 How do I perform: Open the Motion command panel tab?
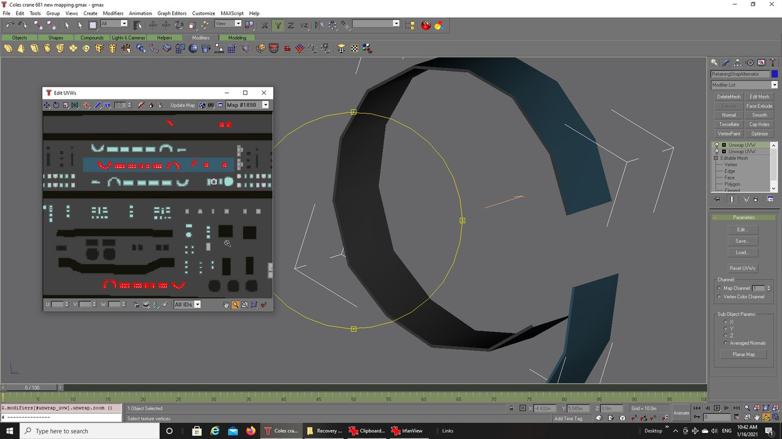(x=750, y=62)
